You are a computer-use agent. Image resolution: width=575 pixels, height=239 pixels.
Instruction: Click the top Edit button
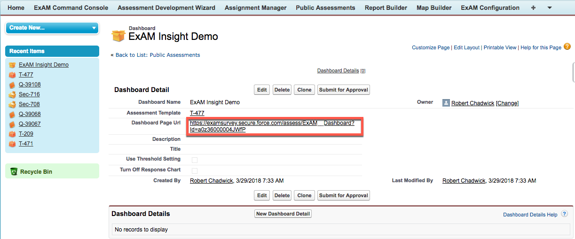[262, 90]
